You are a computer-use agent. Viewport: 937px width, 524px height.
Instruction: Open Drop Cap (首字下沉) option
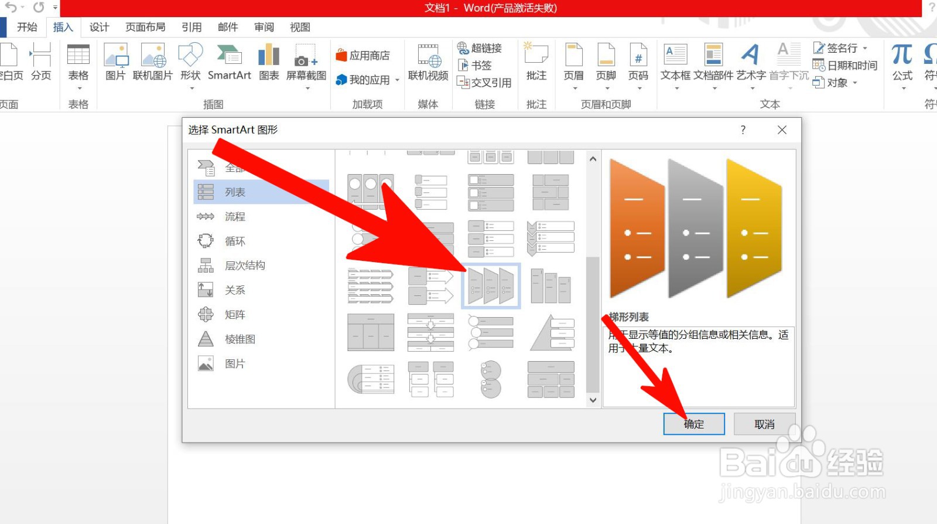789,66
